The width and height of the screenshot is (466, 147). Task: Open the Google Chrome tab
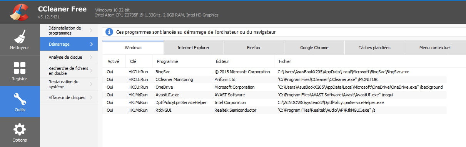(x=314, y=48)
